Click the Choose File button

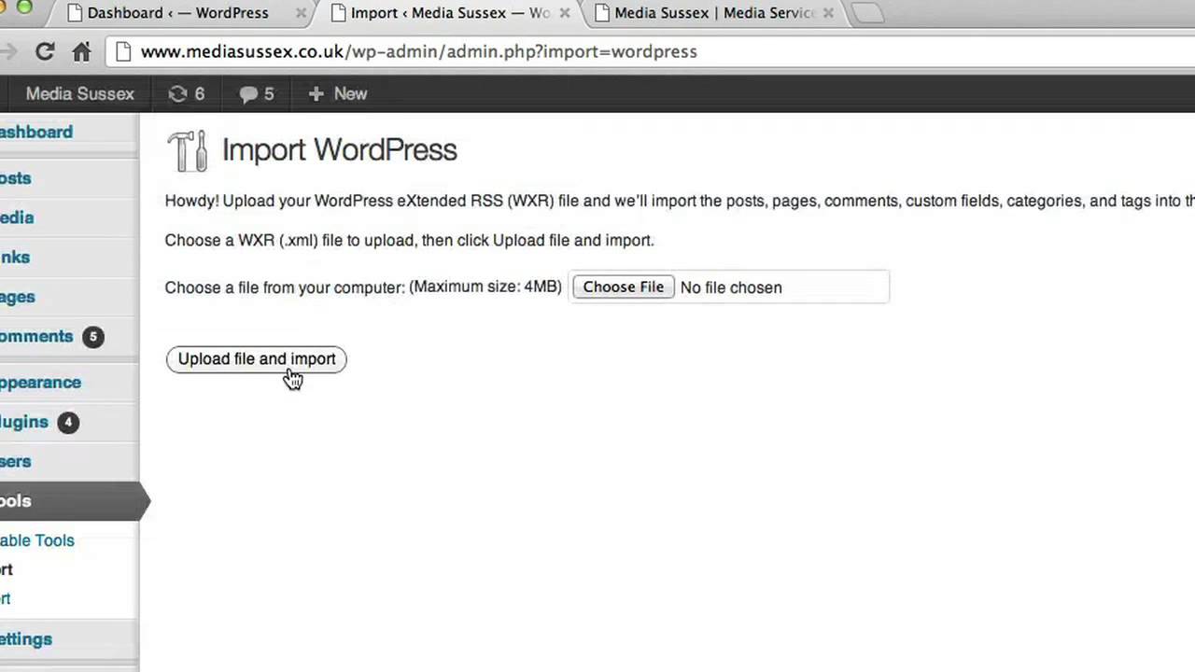[623, 287]
